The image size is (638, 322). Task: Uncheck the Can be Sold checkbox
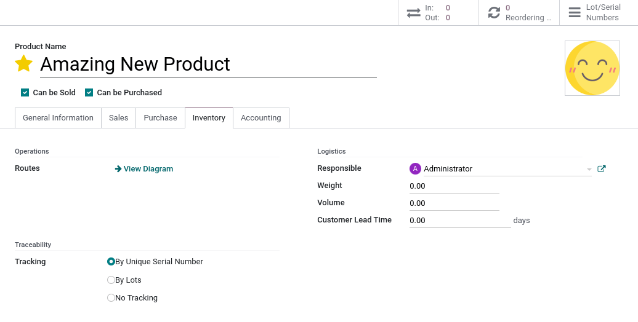[25, 93]
